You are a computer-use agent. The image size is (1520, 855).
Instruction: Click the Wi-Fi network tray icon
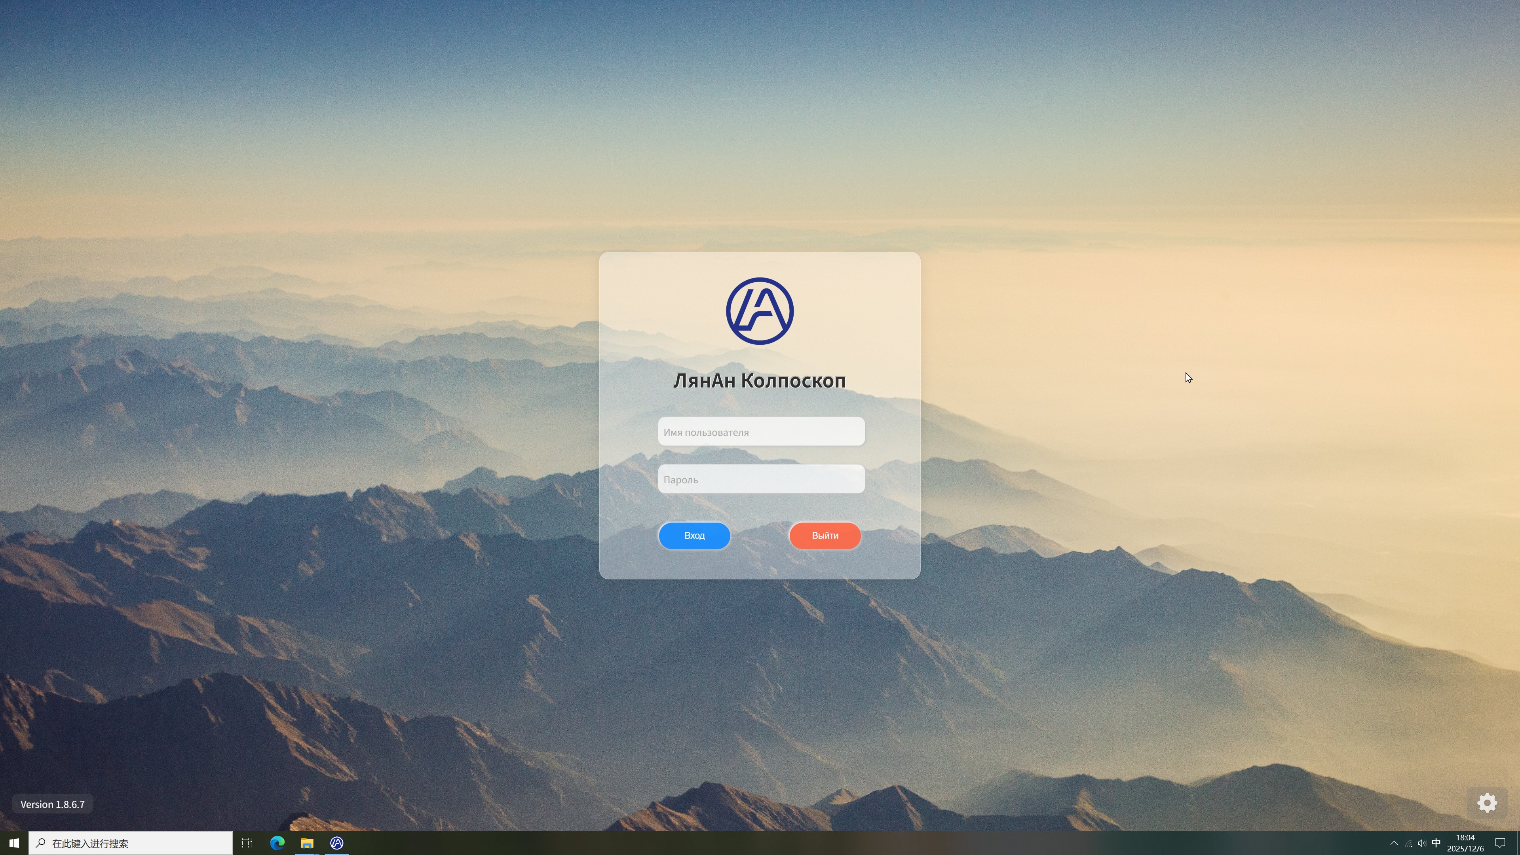point(1408,843)
